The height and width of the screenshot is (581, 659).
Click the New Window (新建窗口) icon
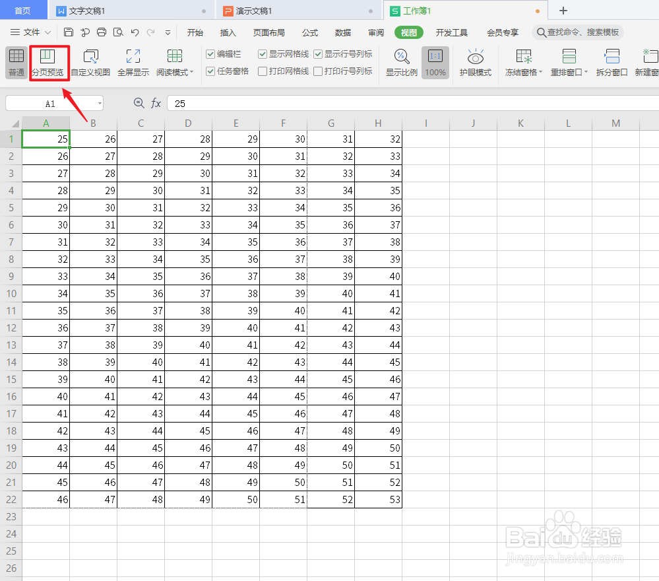[650, 56]
